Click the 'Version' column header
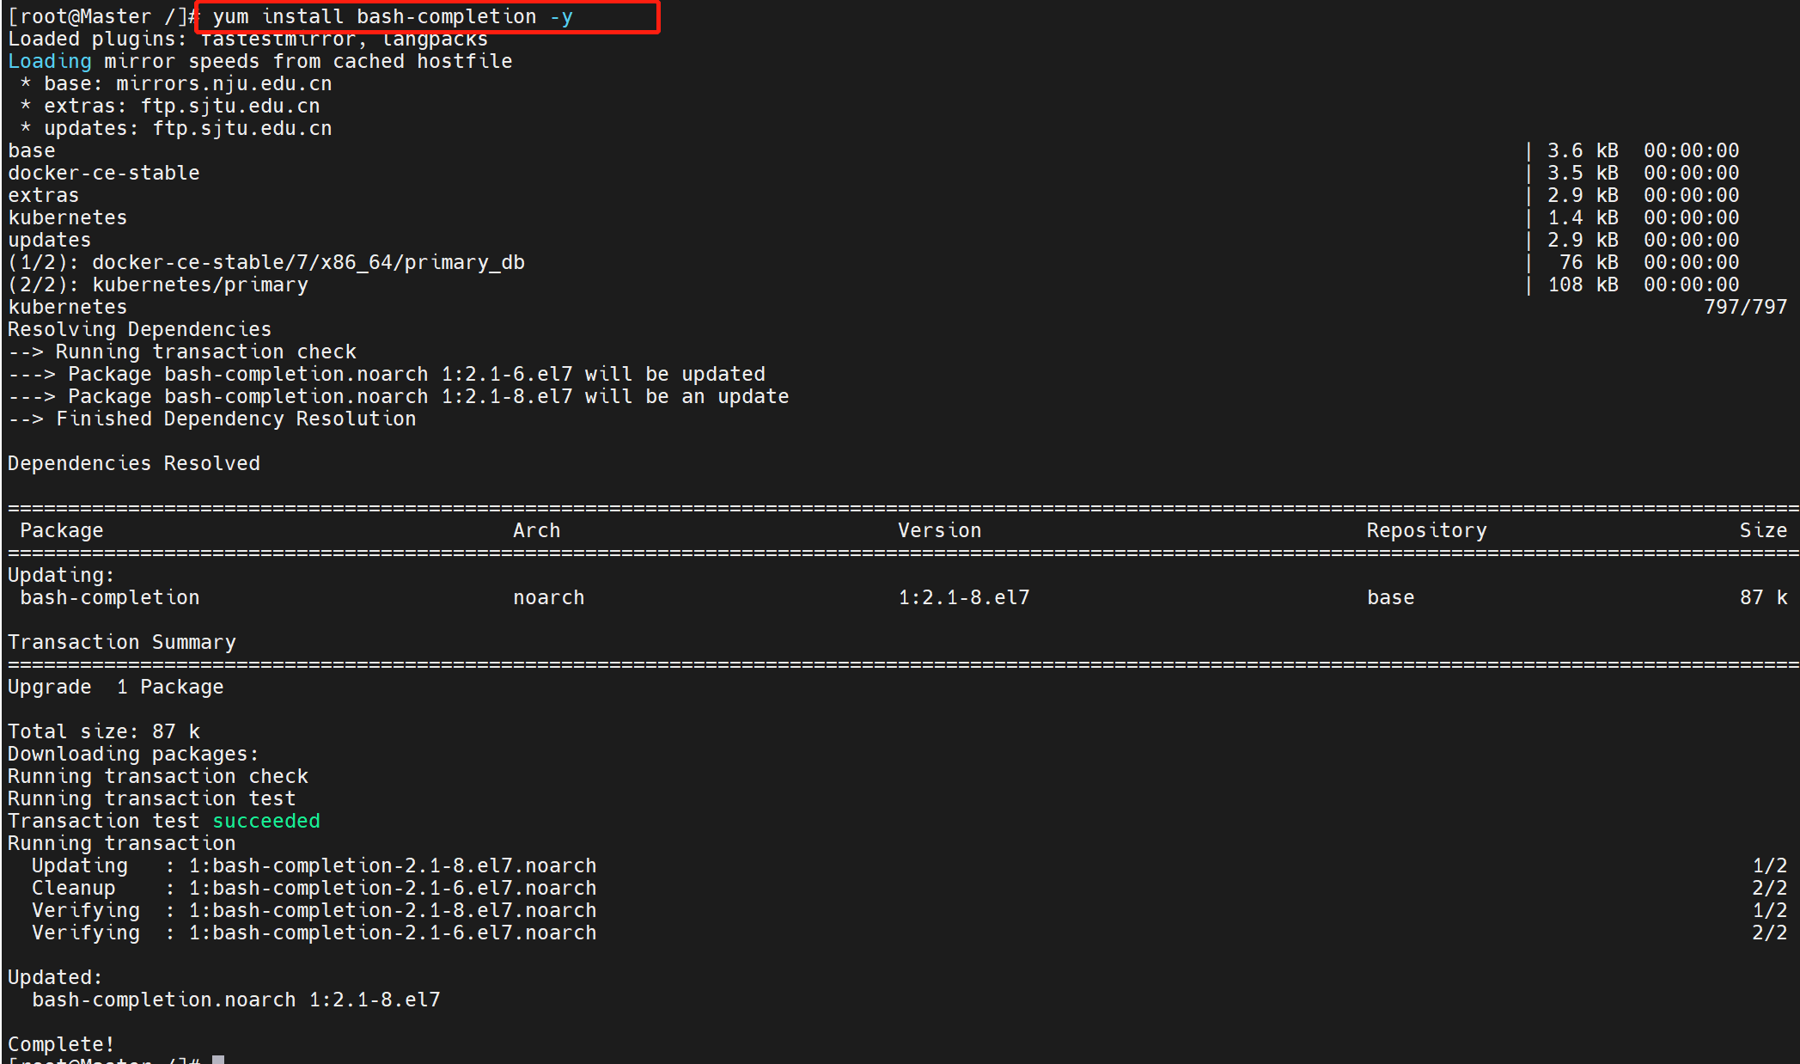This screenshot has height=1064, width=1800. coord(939,530)
